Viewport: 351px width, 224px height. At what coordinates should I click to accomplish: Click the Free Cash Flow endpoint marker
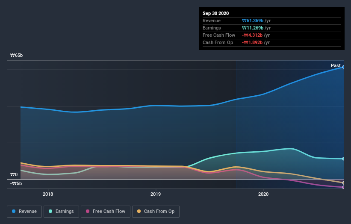click(x=344, y=187)
